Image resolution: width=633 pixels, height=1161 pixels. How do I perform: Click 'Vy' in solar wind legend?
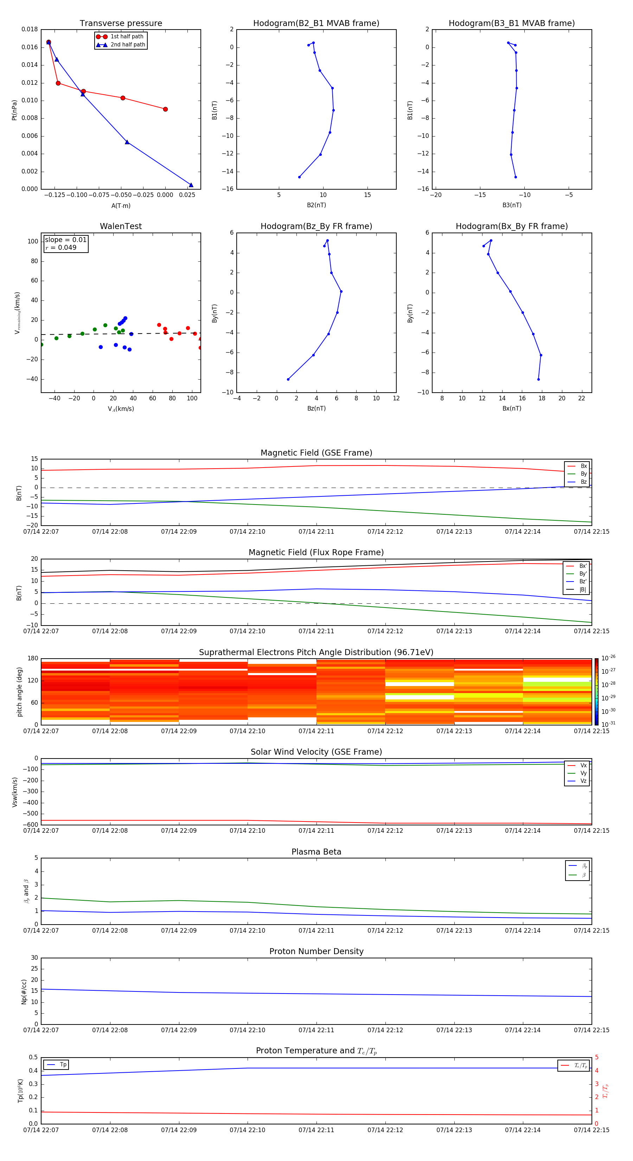pos(583,773)
